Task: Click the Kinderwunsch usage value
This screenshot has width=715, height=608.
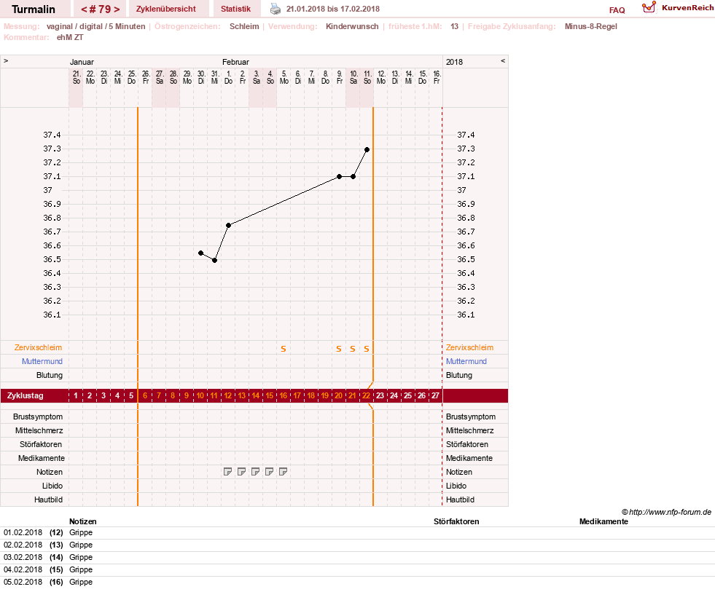Action: tap(352, 26)
